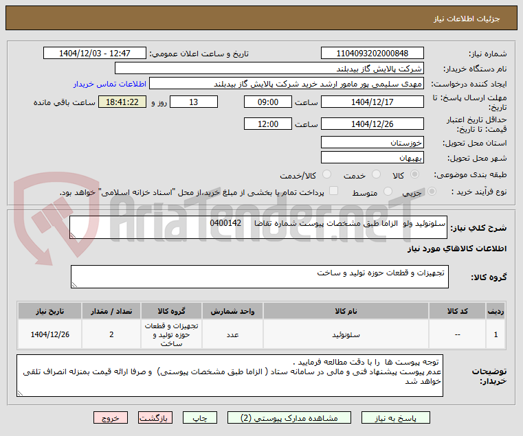The image size is (523, 436).
Task: Click the پاسخ به نیاز button
Action: coord(396,417)
